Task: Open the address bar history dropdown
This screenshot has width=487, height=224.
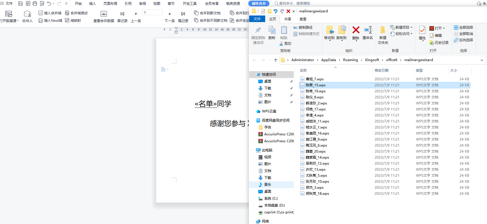Action: tap(482, 60)
